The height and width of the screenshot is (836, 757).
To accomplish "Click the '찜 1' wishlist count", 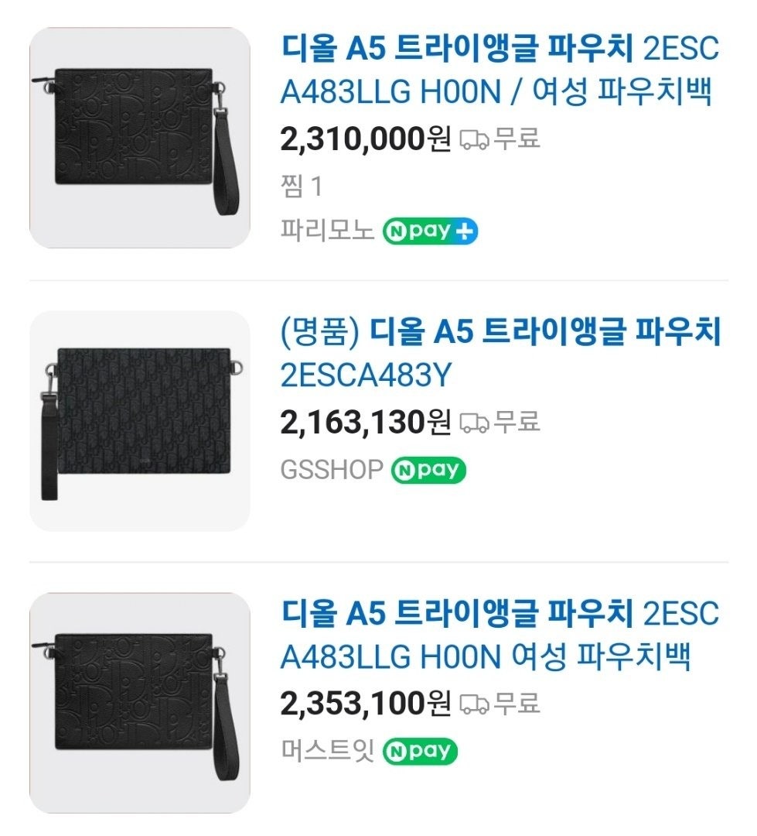I will (x=302, y=186).
